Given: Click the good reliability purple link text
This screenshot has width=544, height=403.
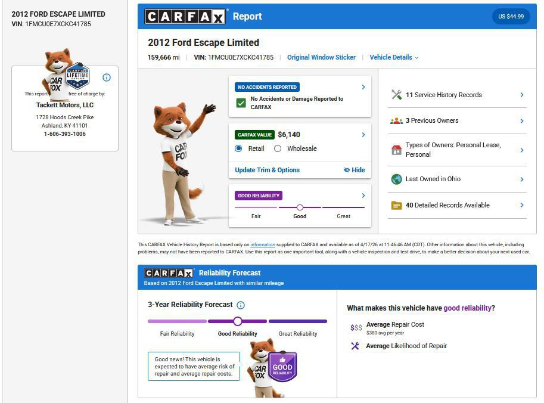Looking at the screenshot, I should 467,308.
